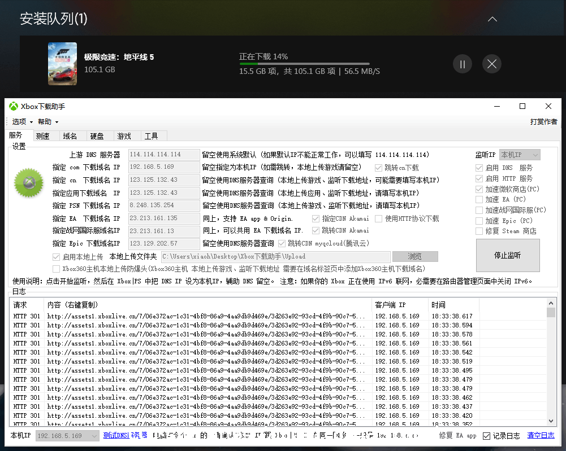Click the green Xbox status badge
566x451 pixels.
[28, 183]
